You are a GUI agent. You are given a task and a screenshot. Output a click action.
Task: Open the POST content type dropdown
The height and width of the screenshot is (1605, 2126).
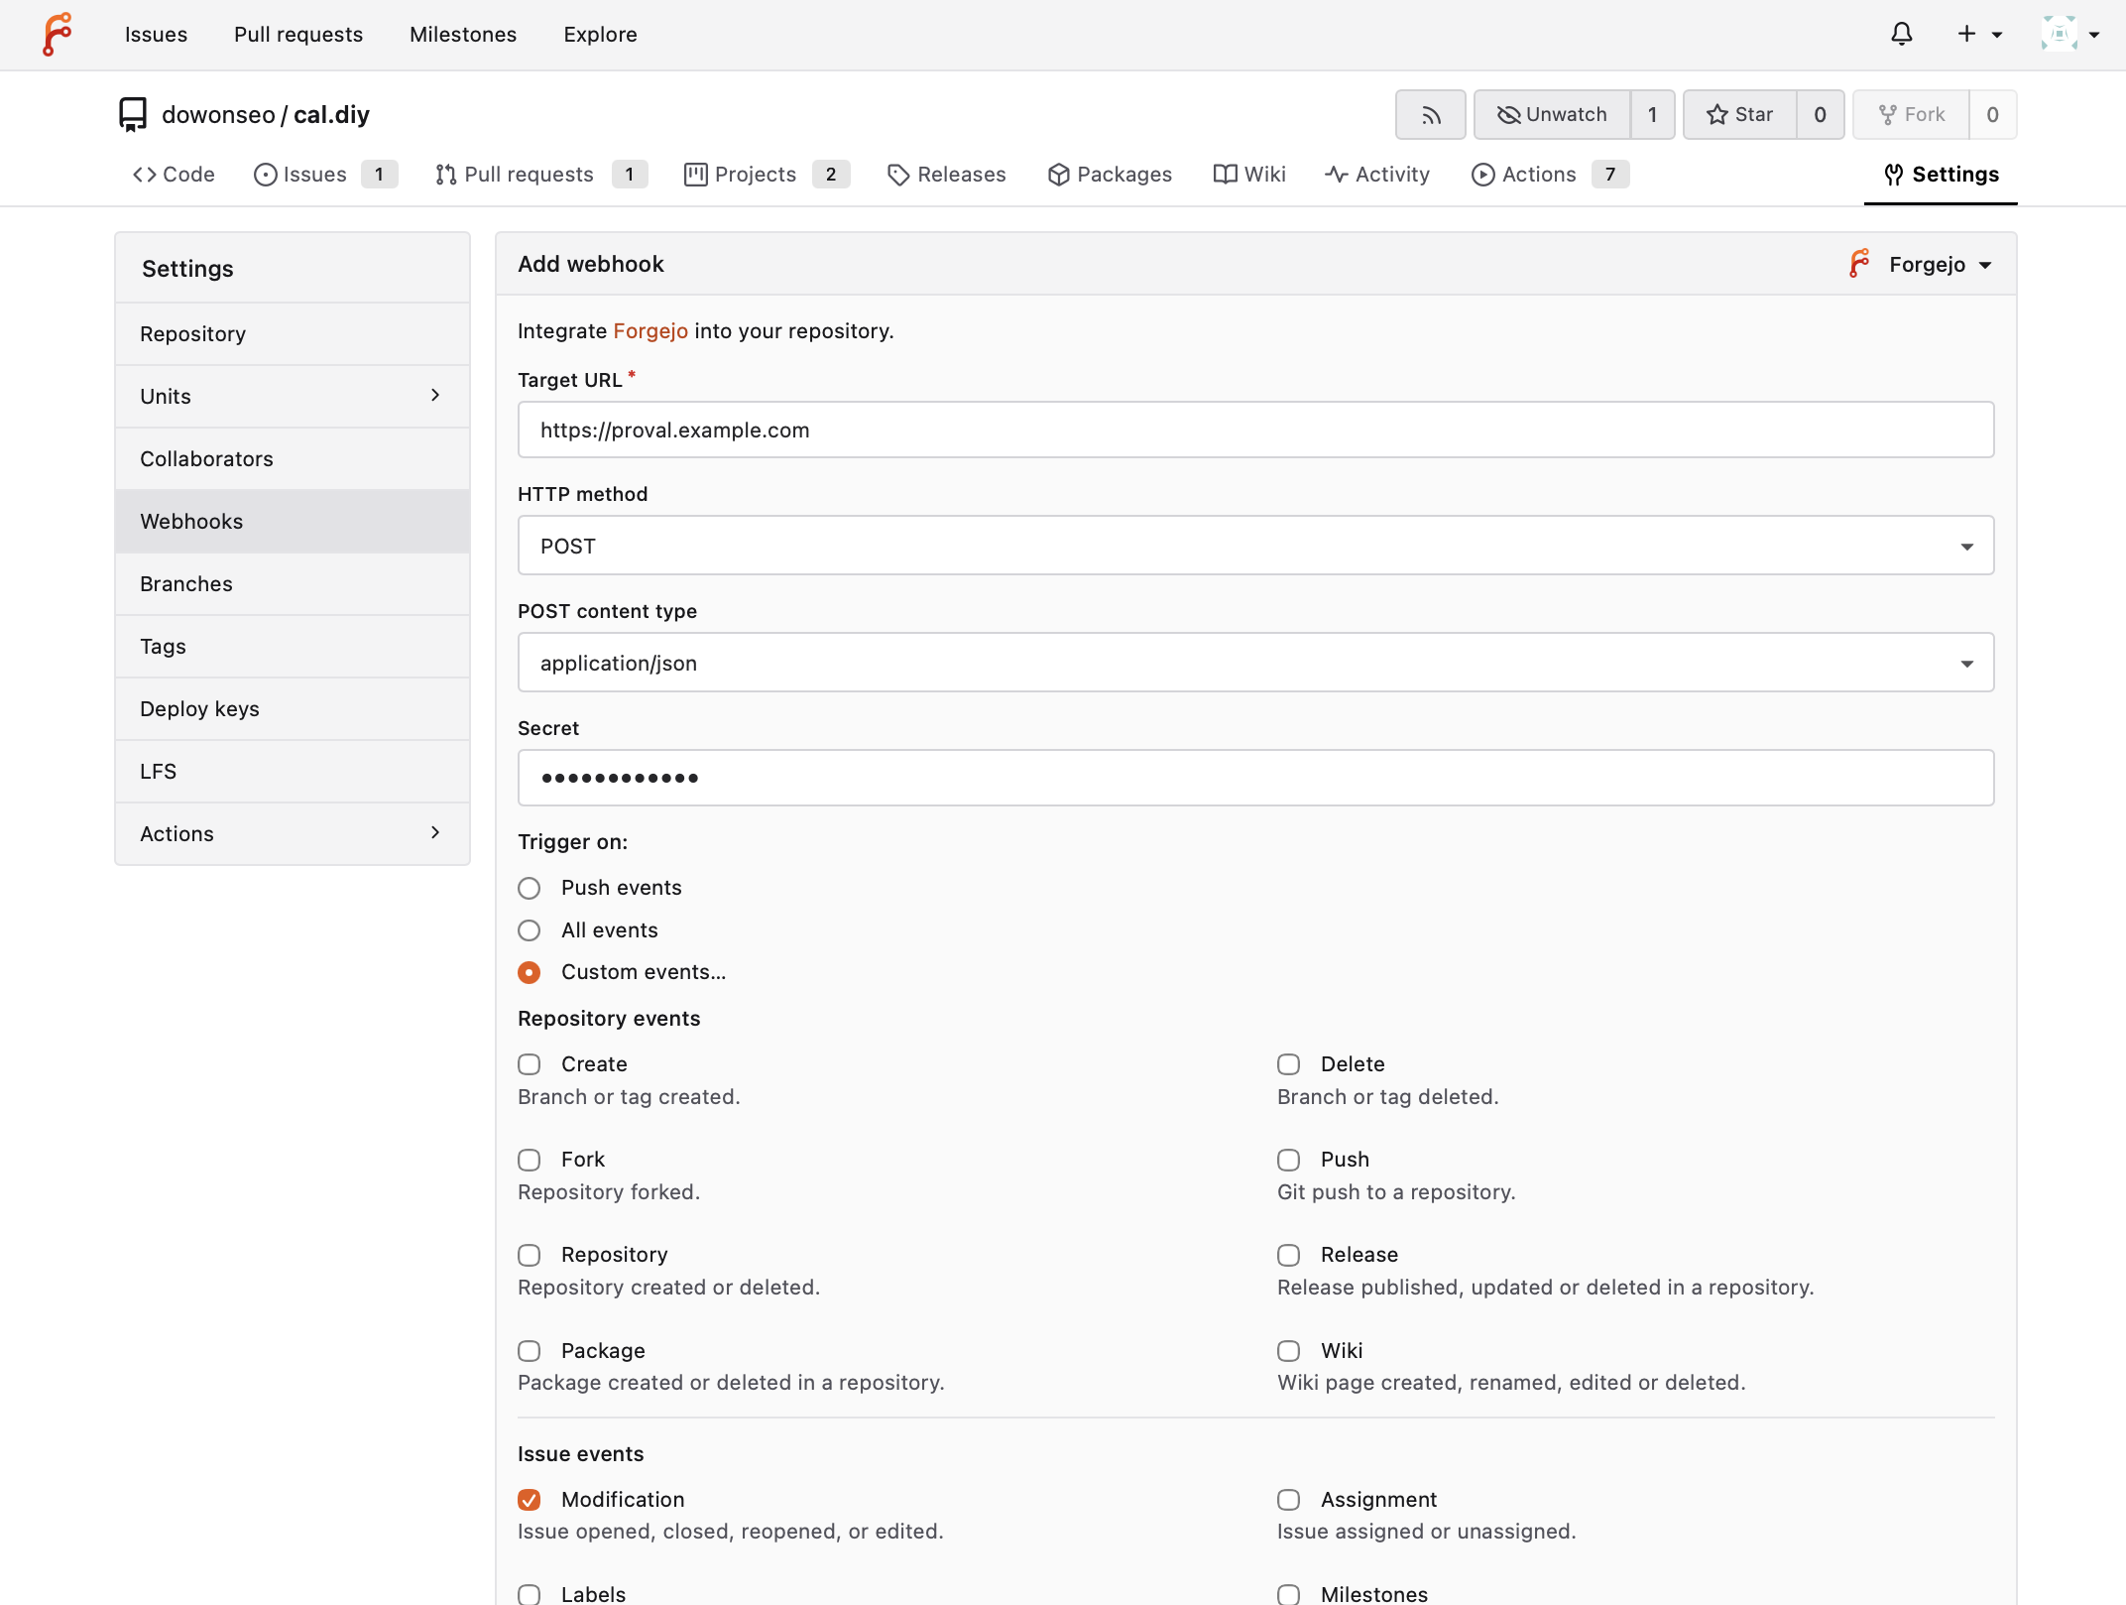coord(1255,663)
